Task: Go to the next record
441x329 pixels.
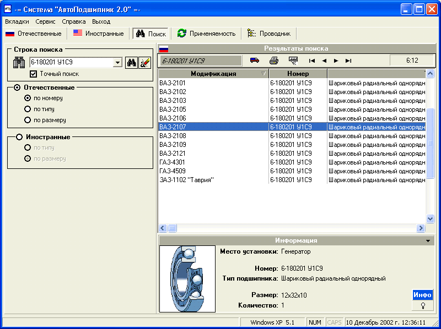Action: click(x=336, y=61)
